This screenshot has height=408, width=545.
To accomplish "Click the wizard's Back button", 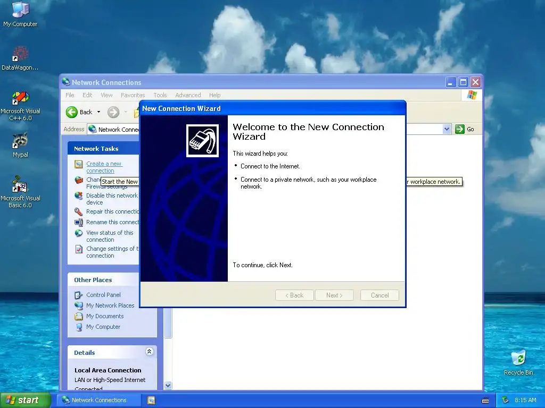I will click(x=294, y=295).
